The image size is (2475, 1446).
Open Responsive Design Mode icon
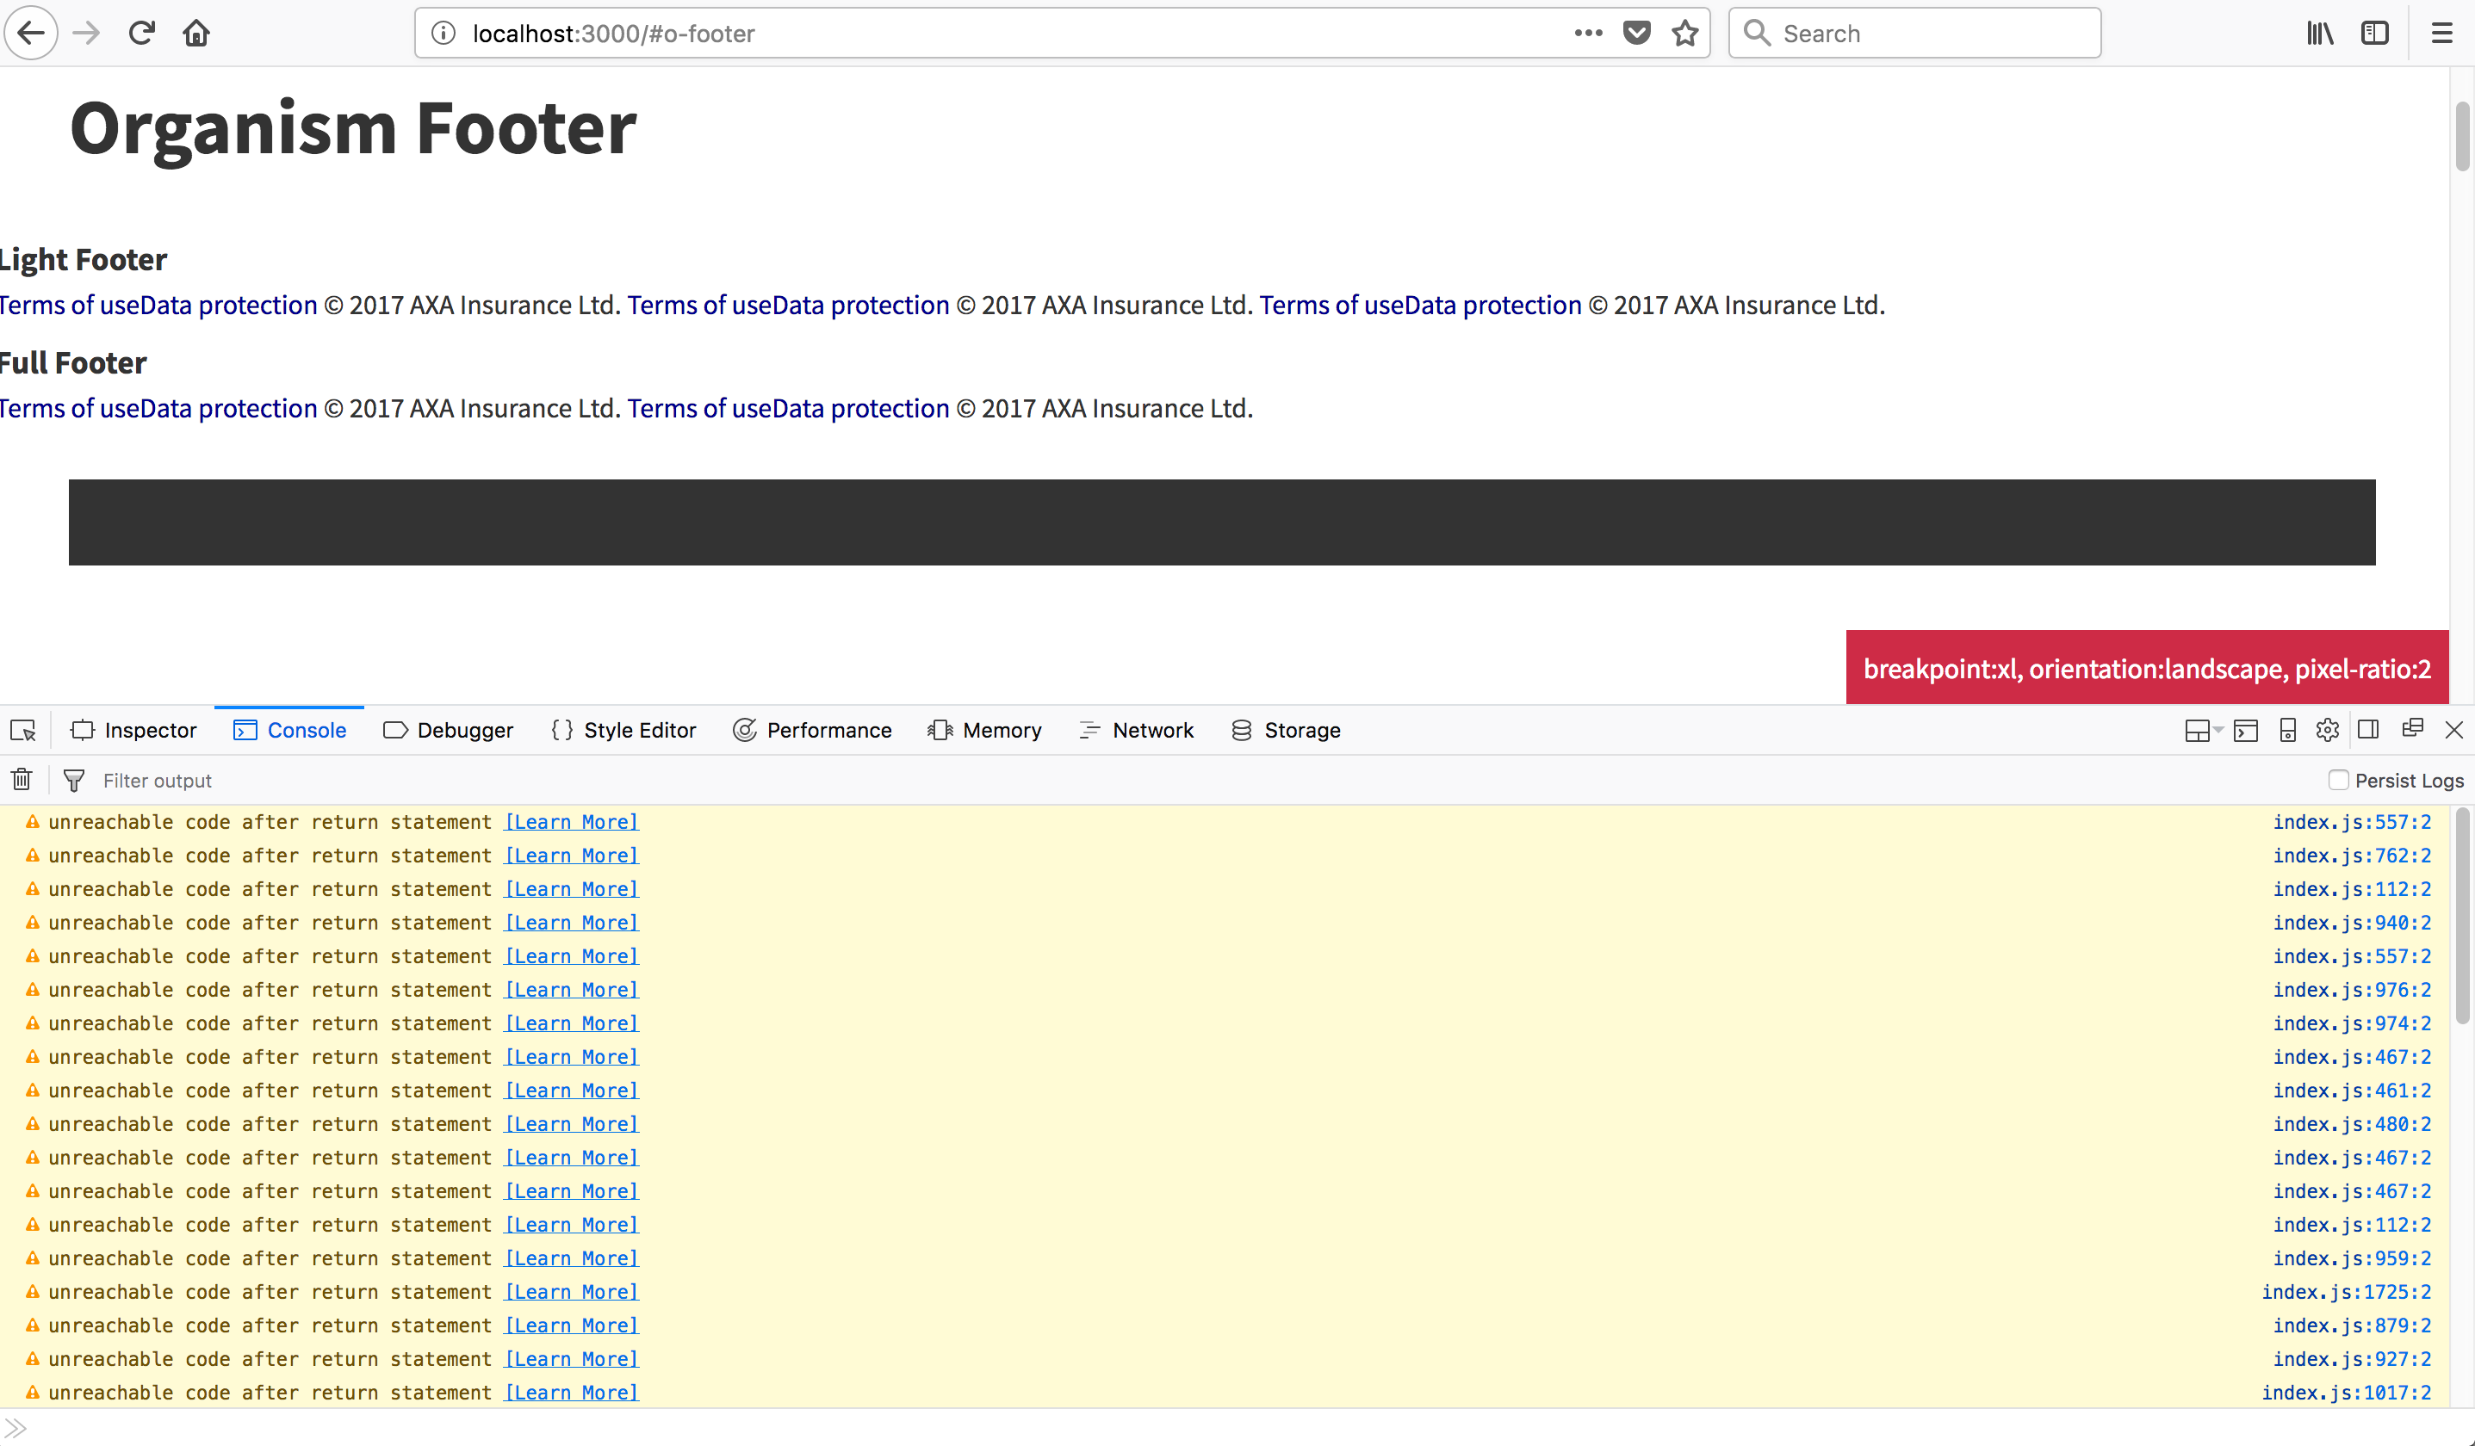tap(2287, 731)
